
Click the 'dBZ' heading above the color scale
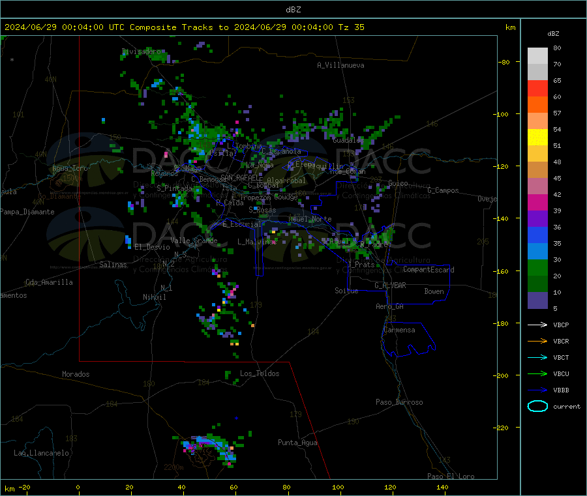[x=553, y=34]
